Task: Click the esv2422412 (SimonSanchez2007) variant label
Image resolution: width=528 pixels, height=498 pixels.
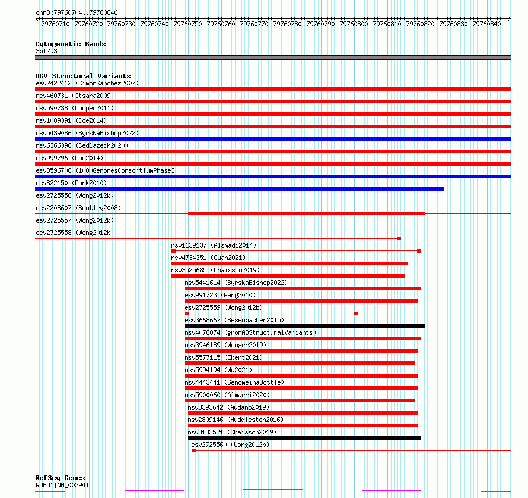Action: pyautogui.click(x=87, y=83)
